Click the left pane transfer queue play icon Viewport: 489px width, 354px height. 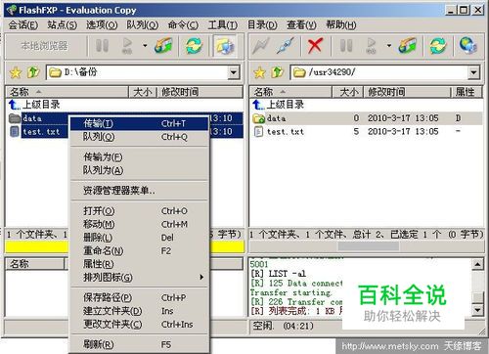127,46
